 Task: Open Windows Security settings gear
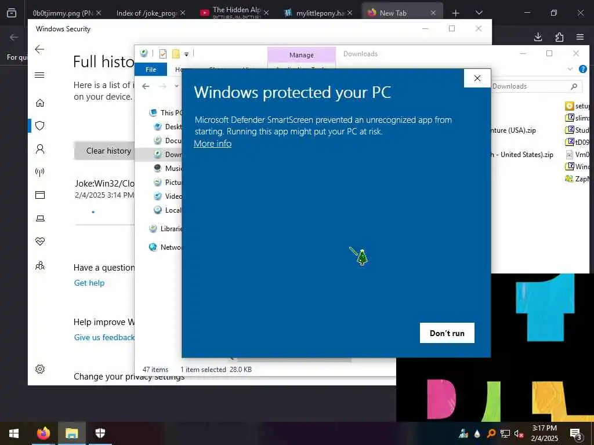tap(40, 369)
